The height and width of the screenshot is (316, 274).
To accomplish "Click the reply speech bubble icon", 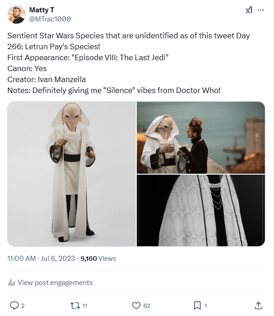I will [14, 305].
